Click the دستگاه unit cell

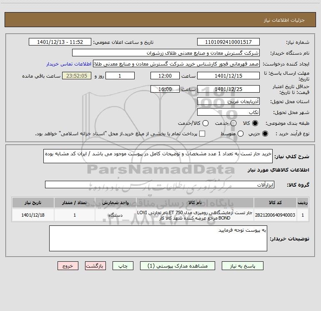tap(115, 215)
